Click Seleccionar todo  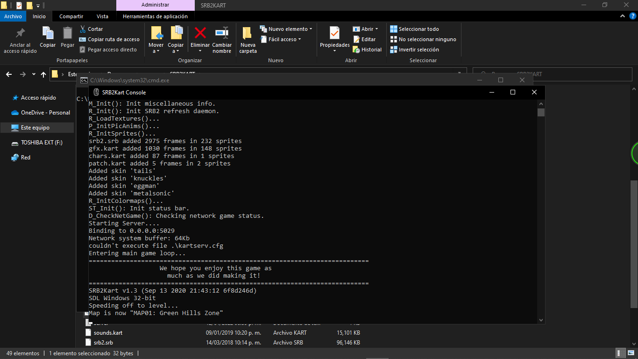415,29
